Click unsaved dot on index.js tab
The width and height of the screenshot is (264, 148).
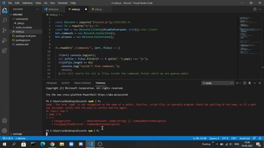click(x=86, y=9)
